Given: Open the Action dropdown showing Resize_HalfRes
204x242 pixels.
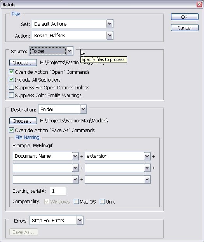Looking at the screenshot, I should coord(73,35).
